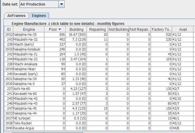The height and width of the screenshot is (133, 195).
Task: Sort by the Building column header
Action: 76,30
